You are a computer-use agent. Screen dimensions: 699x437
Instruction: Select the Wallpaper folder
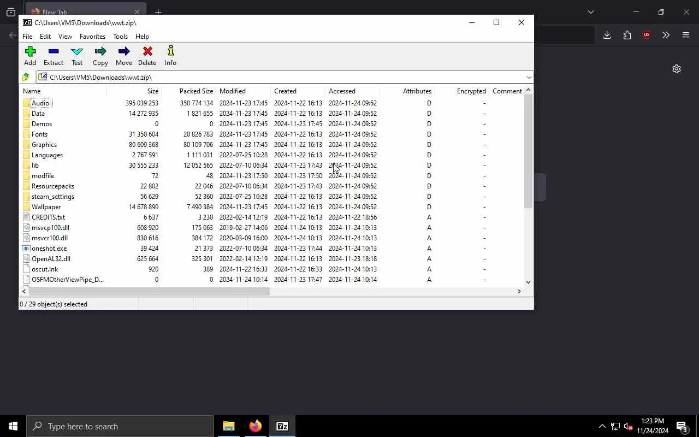click(46, 206)
